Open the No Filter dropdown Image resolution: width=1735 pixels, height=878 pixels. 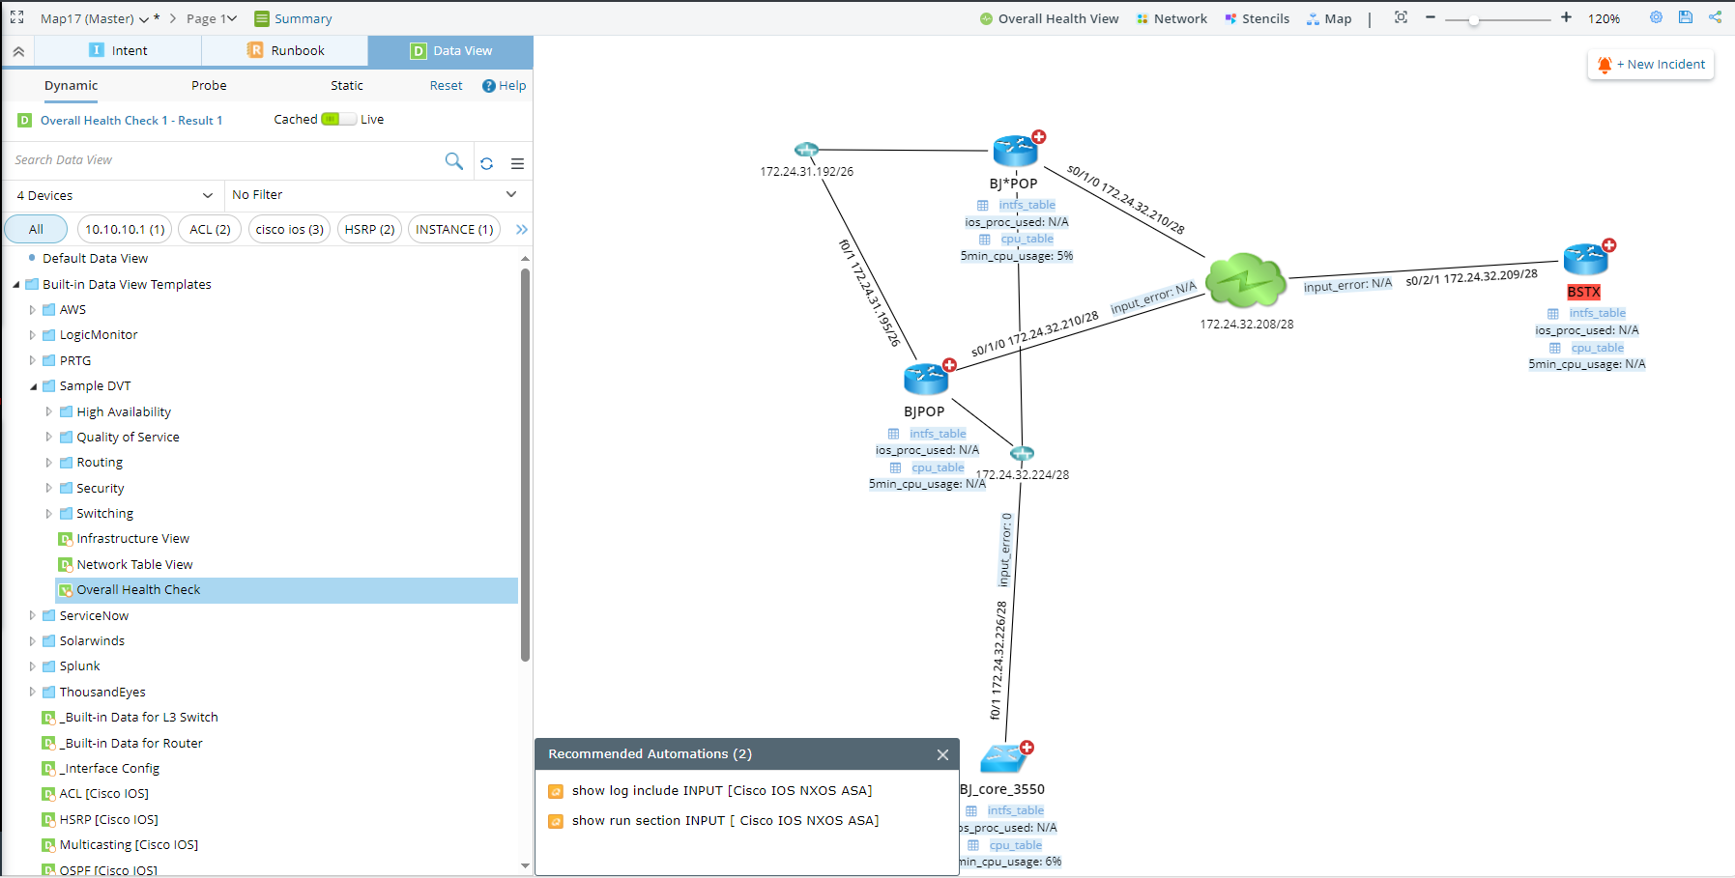click(375, 195)
